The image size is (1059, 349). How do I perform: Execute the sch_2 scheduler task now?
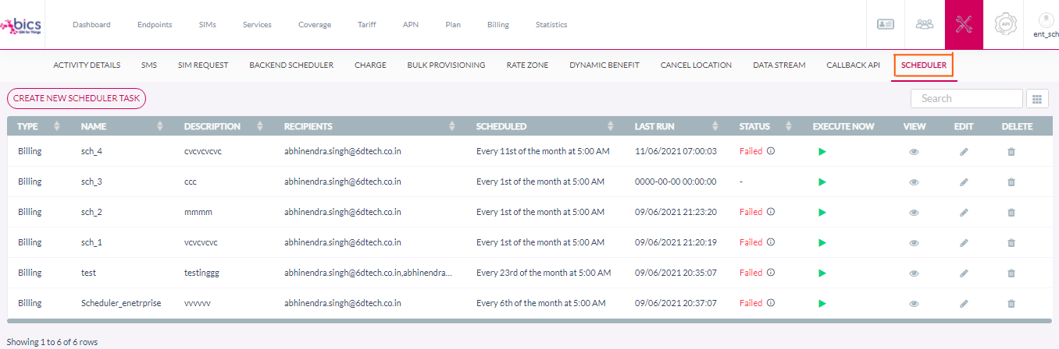[822, 212]
